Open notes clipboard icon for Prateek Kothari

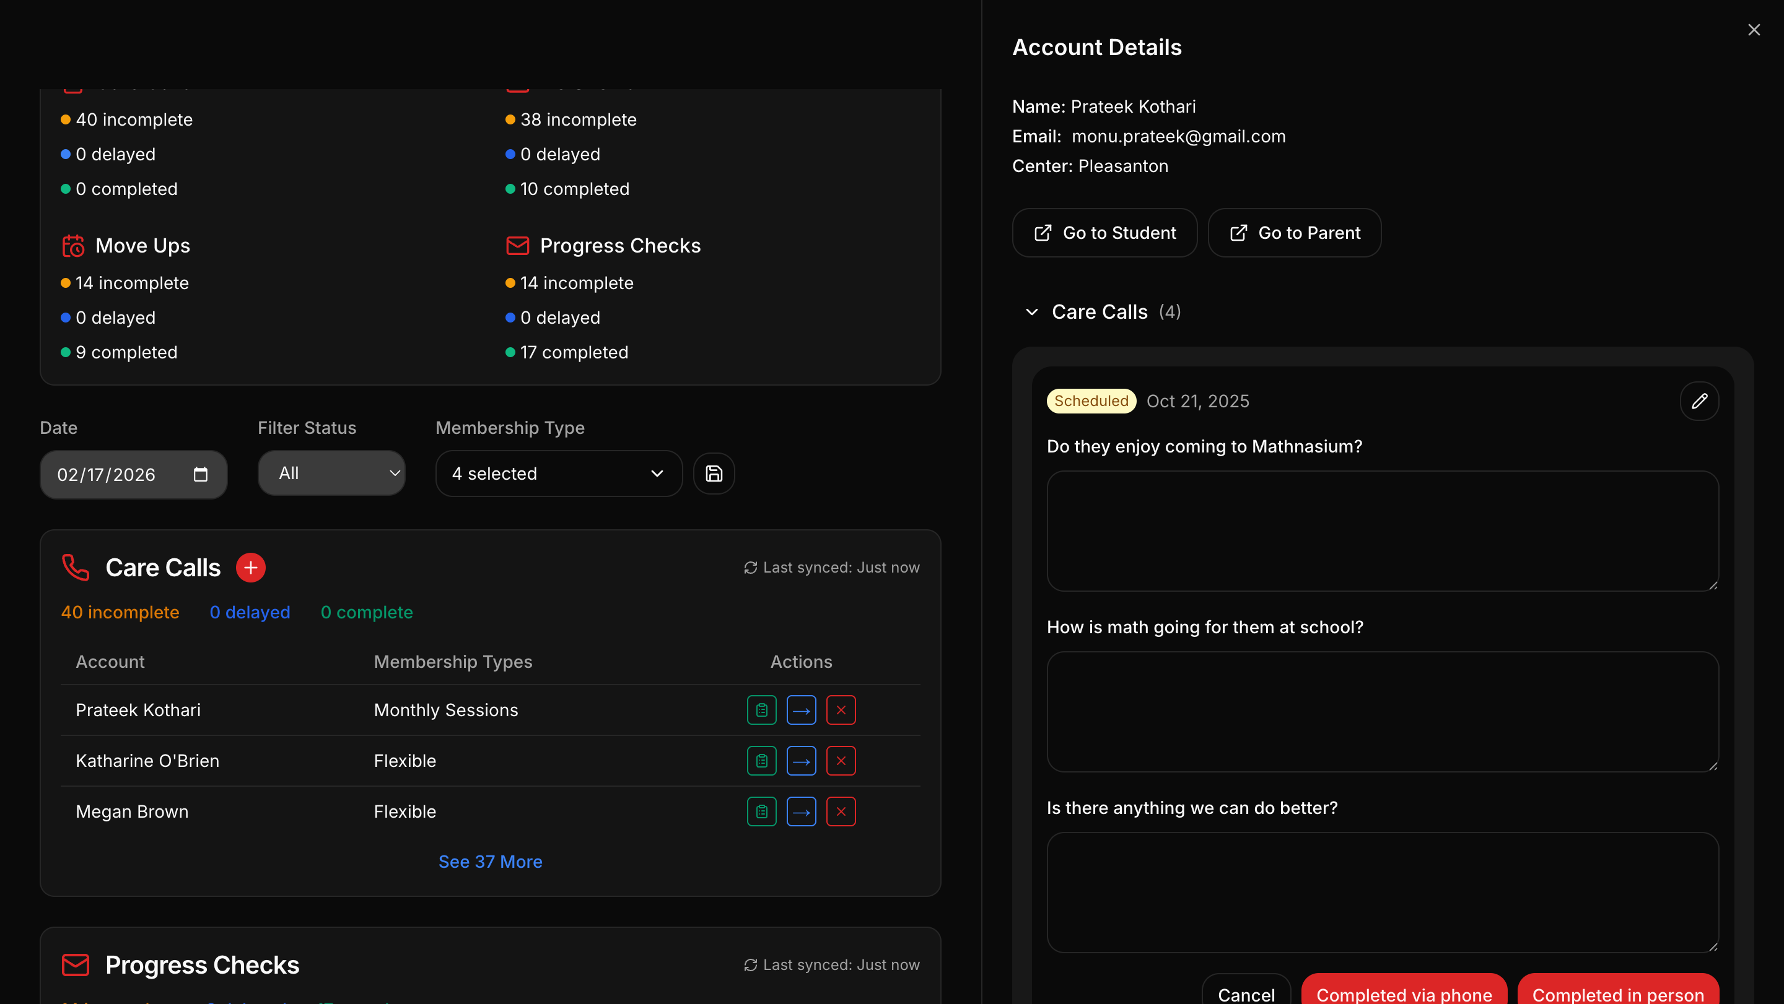click(x=762, y=710)
